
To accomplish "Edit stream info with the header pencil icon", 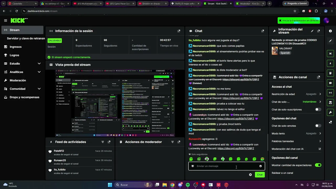I will 312,31.
